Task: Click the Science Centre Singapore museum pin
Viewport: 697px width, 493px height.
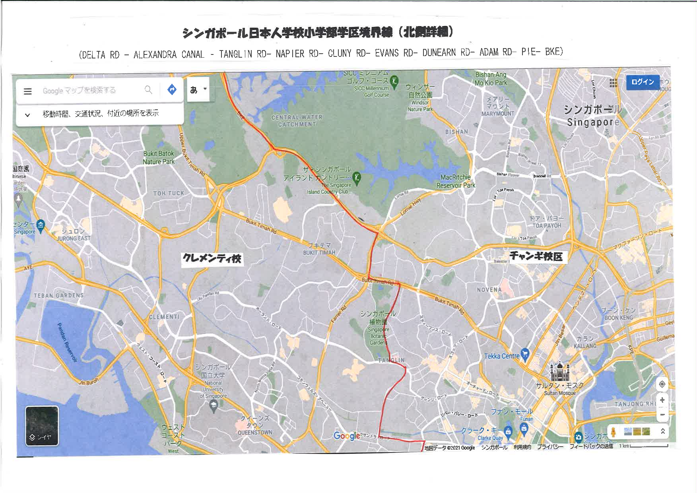Action: (x=41, y=225)
